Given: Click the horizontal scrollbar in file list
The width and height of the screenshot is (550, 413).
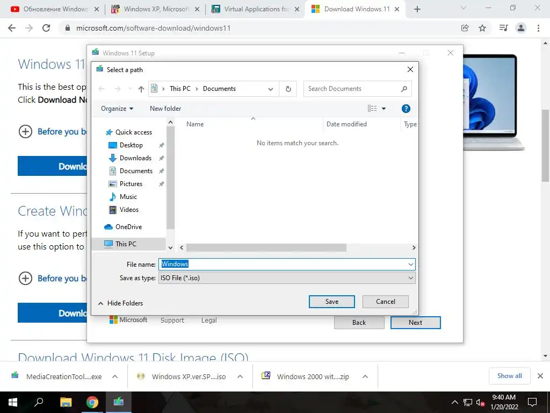Looking at the screenshot, I should tap(266, 247).
